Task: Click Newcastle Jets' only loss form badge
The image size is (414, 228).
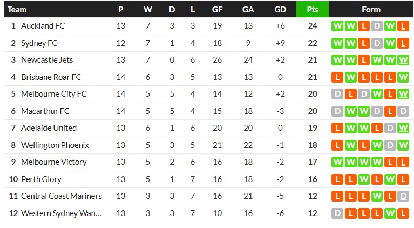Action: click(364, 60)
